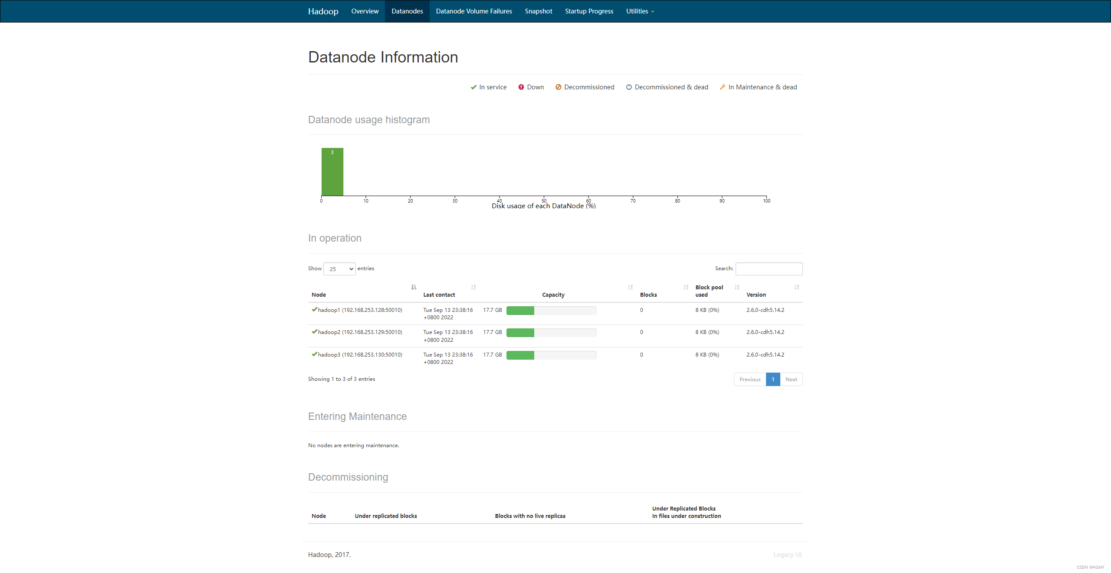Image resolution: width=1111 pixels, height=573 pixels.
Task: Click hadoop2 in-service checkmark icon
Action: [x=314, y=332]
